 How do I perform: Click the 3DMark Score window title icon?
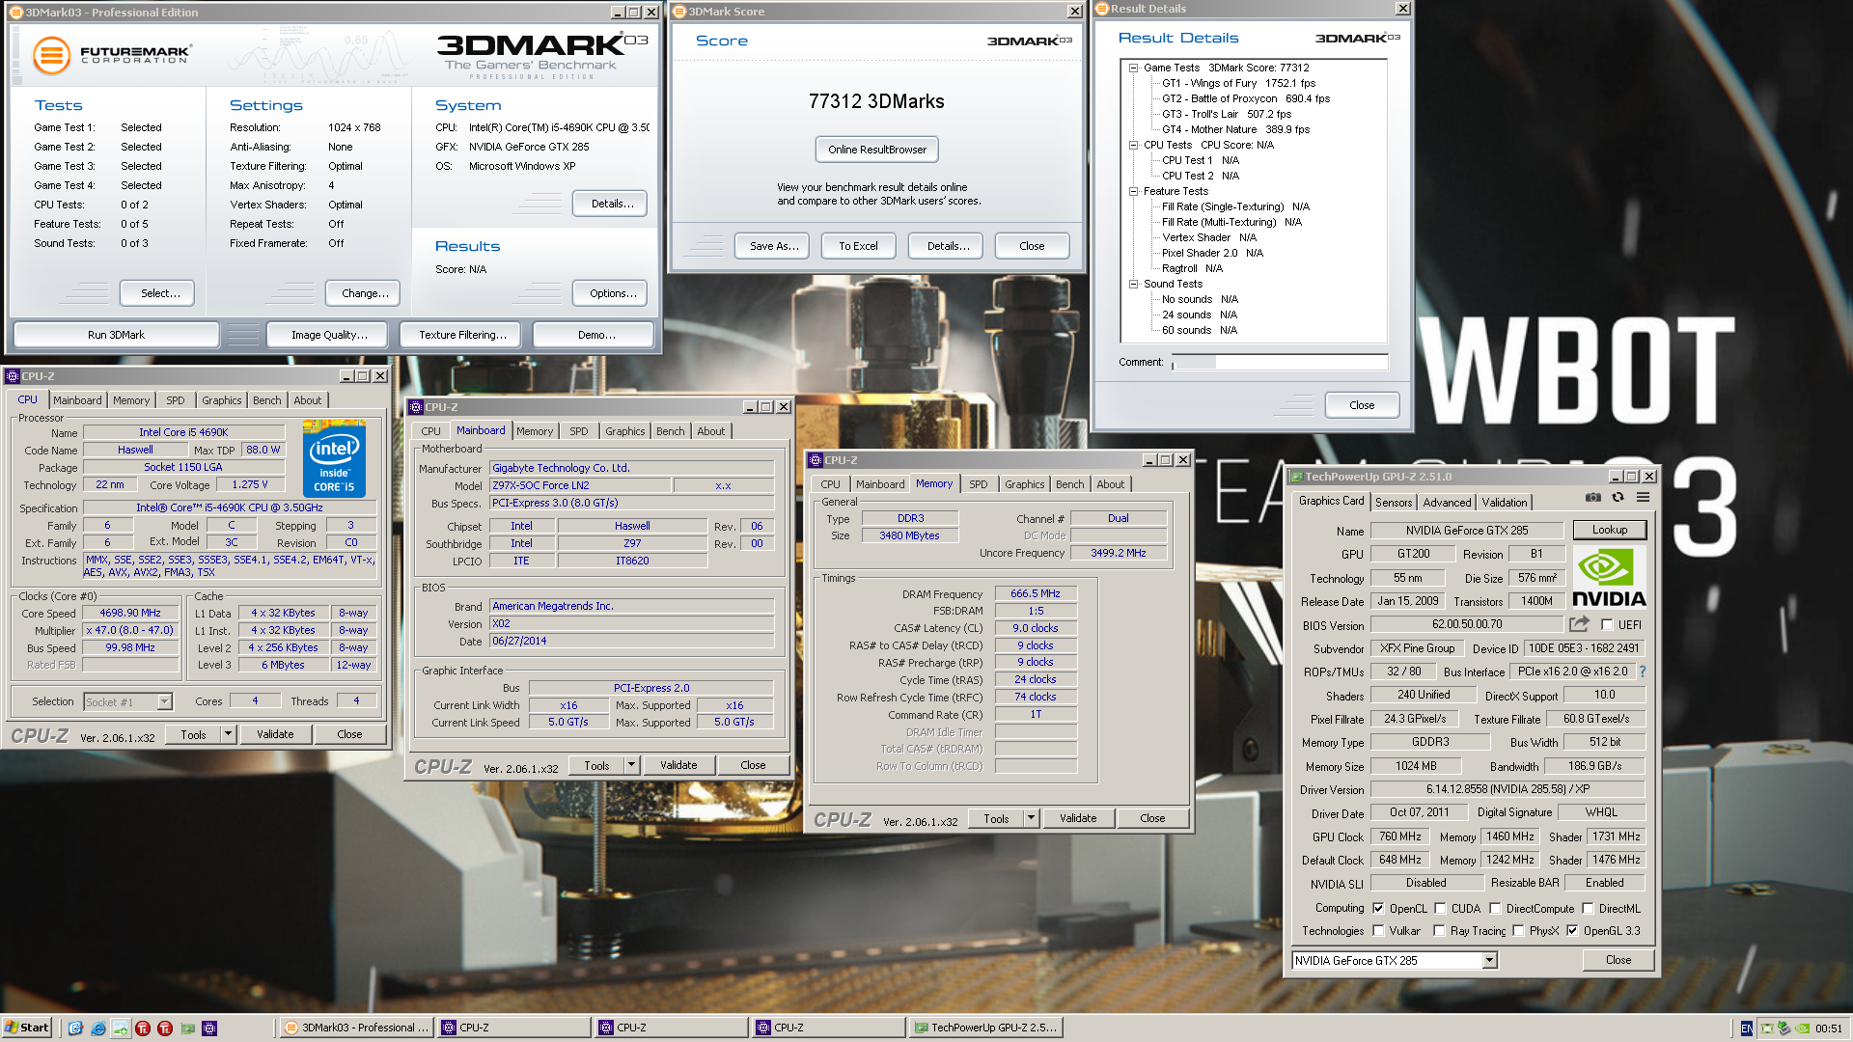click(x=678, y=12)
